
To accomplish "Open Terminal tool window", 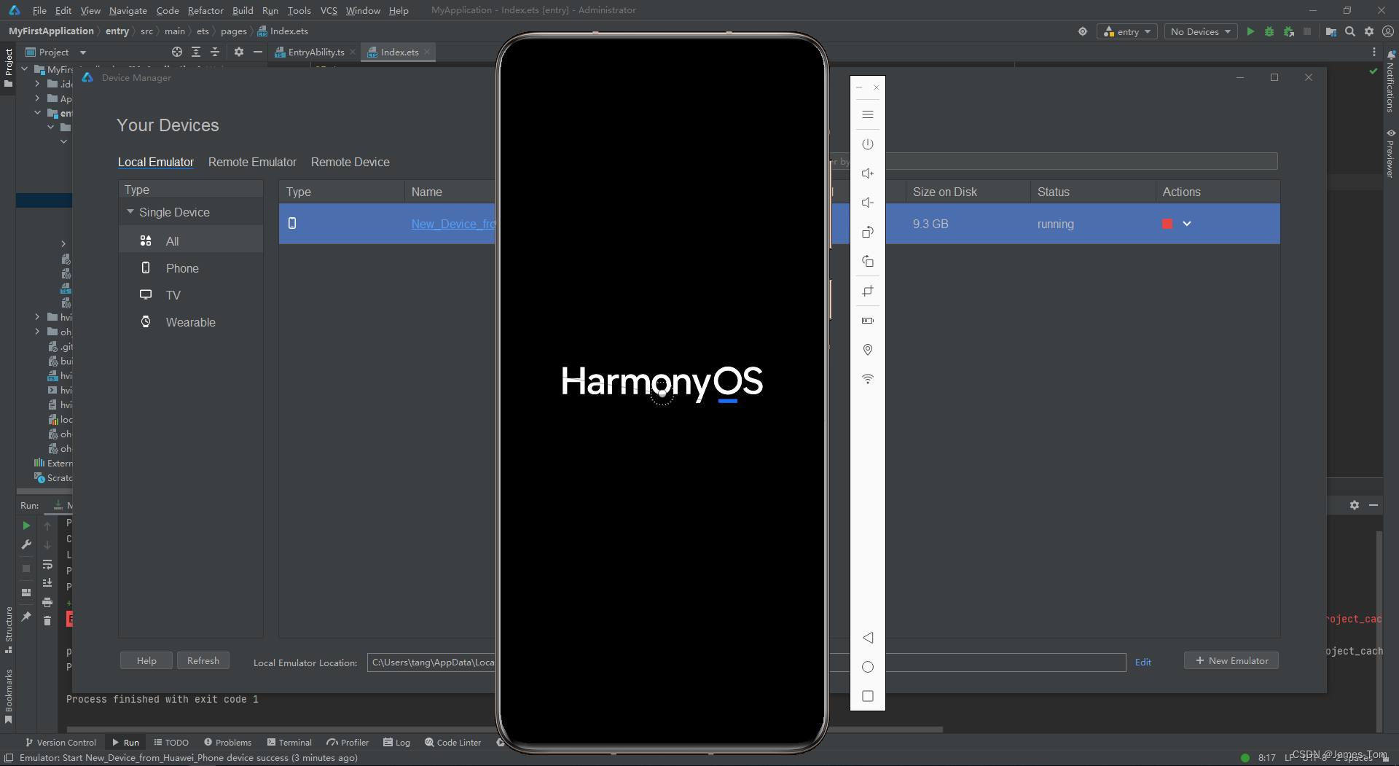I will click(289, 742).
